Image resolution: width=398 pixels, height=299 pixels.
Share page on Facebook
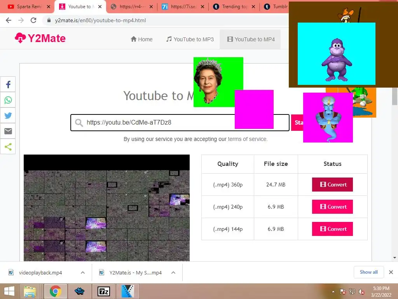(x=8, y=84)
